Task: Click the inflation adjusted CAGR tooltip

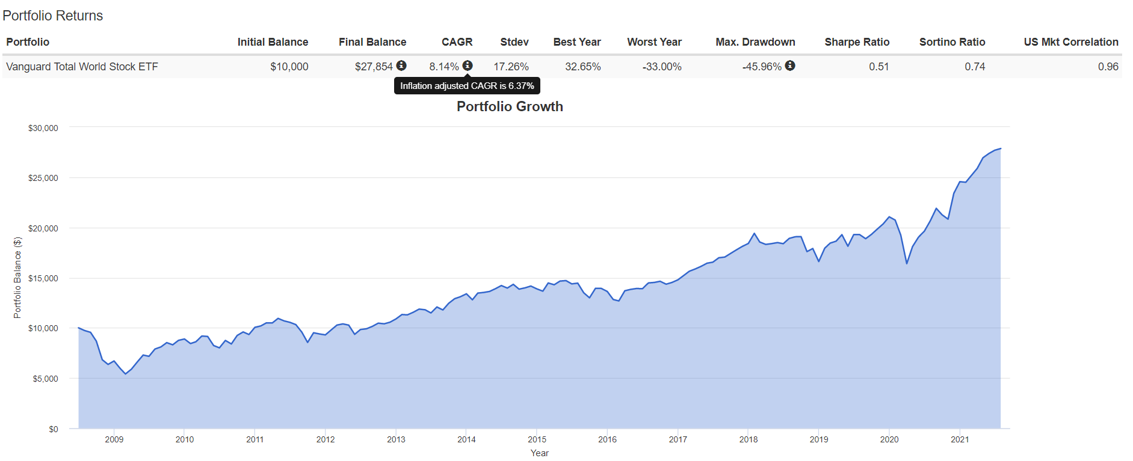Action: point(467,86)
